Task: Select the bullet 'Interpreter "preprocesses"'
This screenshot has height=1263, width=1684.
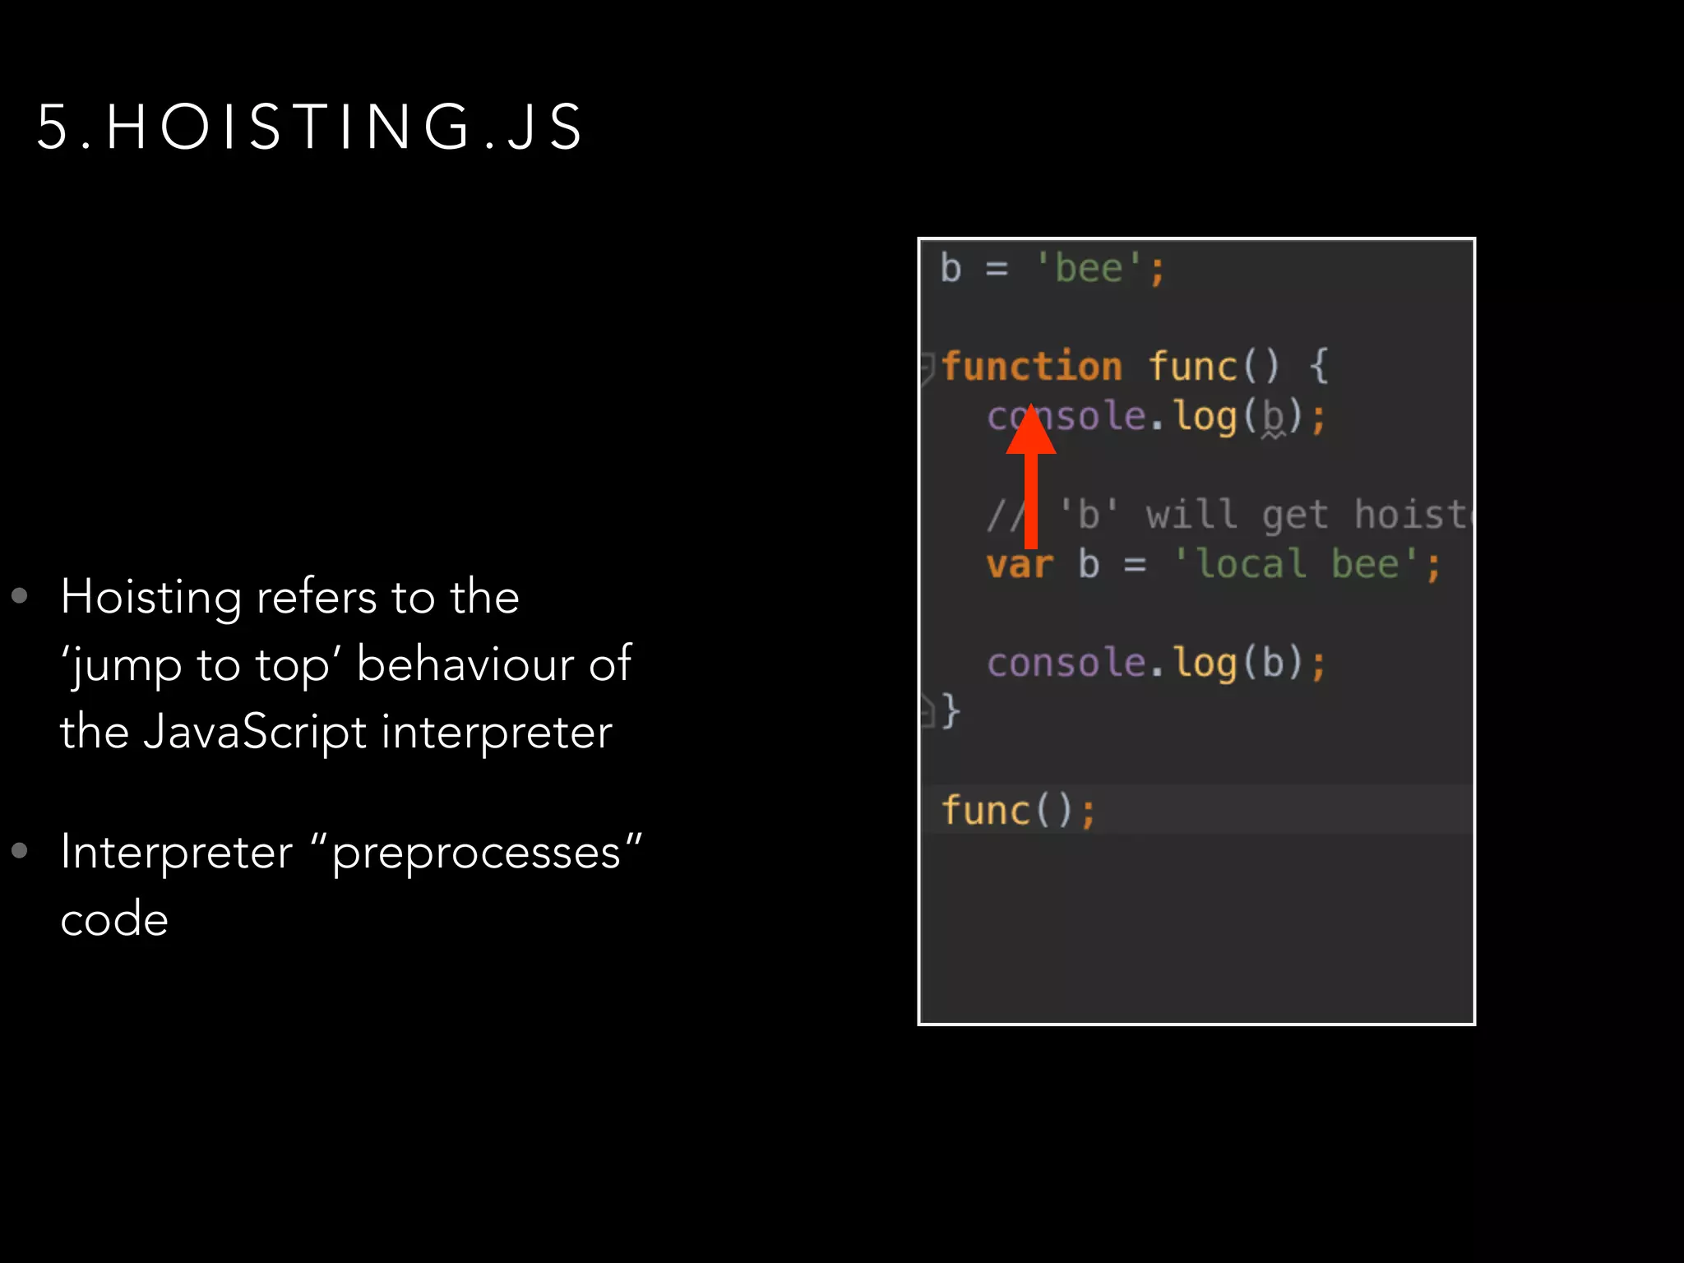Action: 351,852
